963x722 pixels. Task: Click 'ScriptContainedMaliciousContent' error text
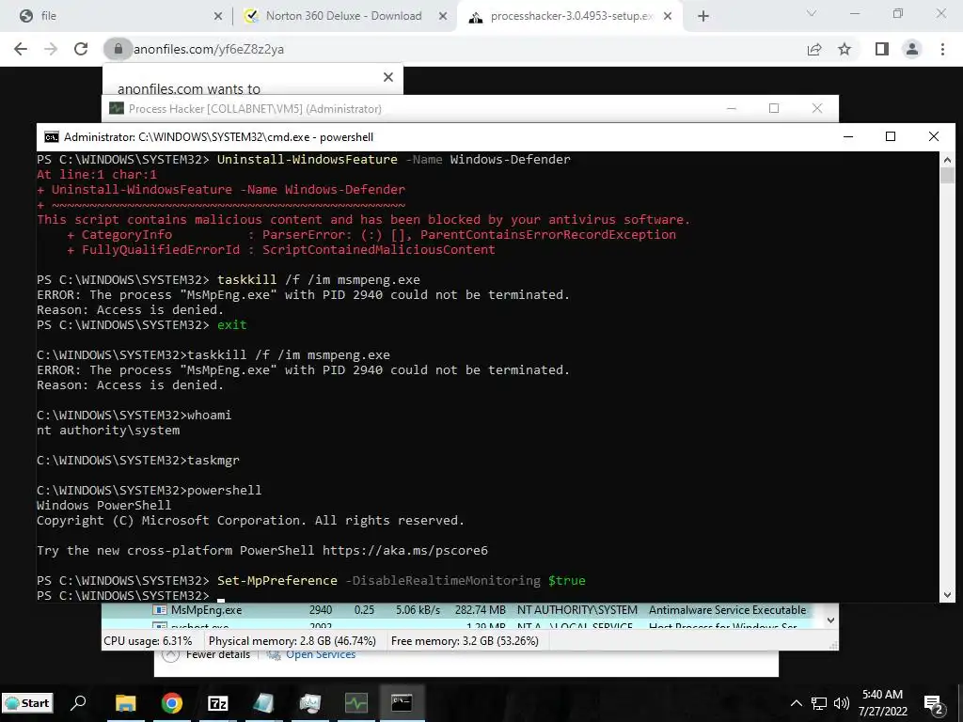[x=378, y=249]
